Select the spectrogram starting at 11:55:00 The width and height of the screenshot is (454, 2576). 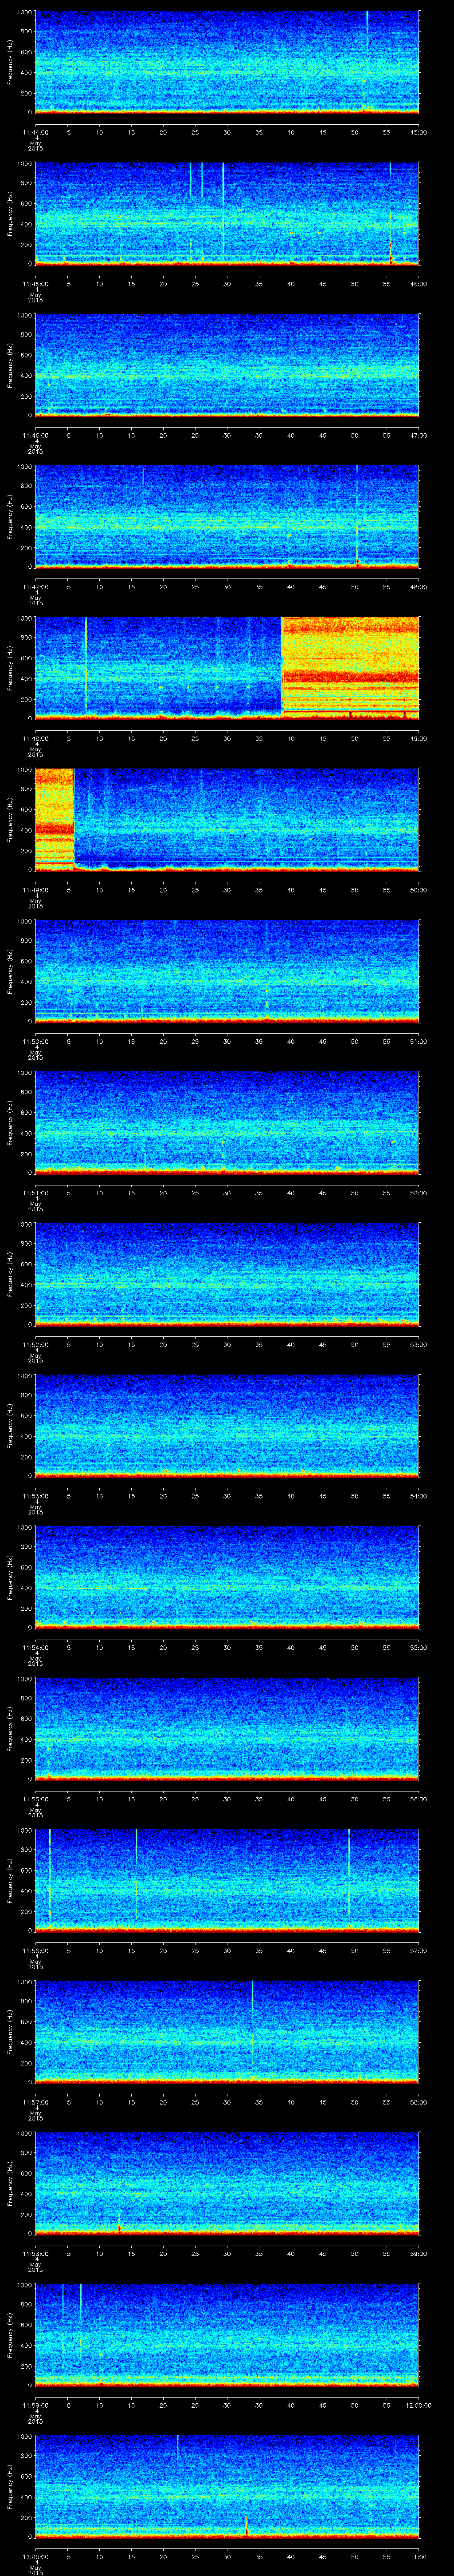tap(227, 1728)
